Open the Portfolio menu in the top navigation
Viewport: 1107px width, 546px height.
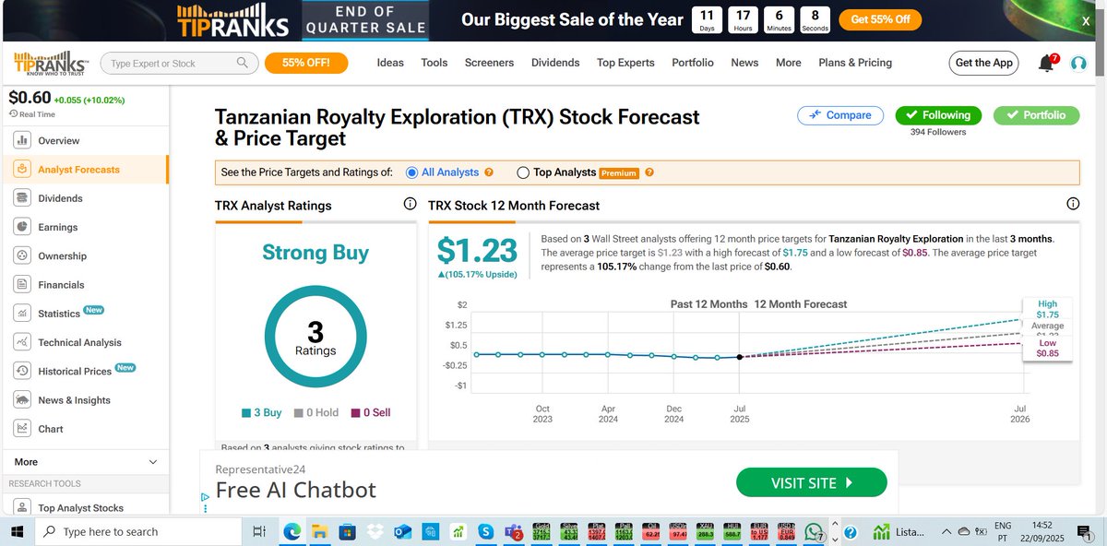pos(693,63)
